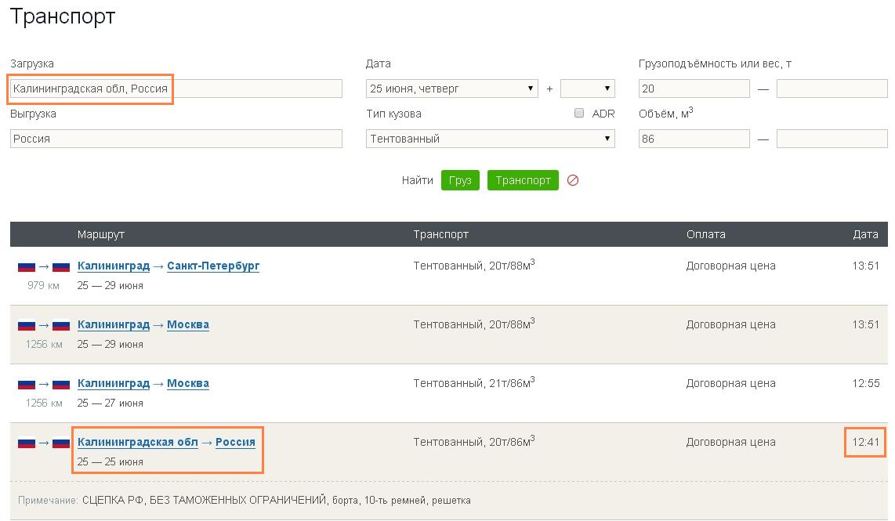The image size is (895, 521).
Task: Click destination flag in Saint Petersburg row
Action: point(61,266)
